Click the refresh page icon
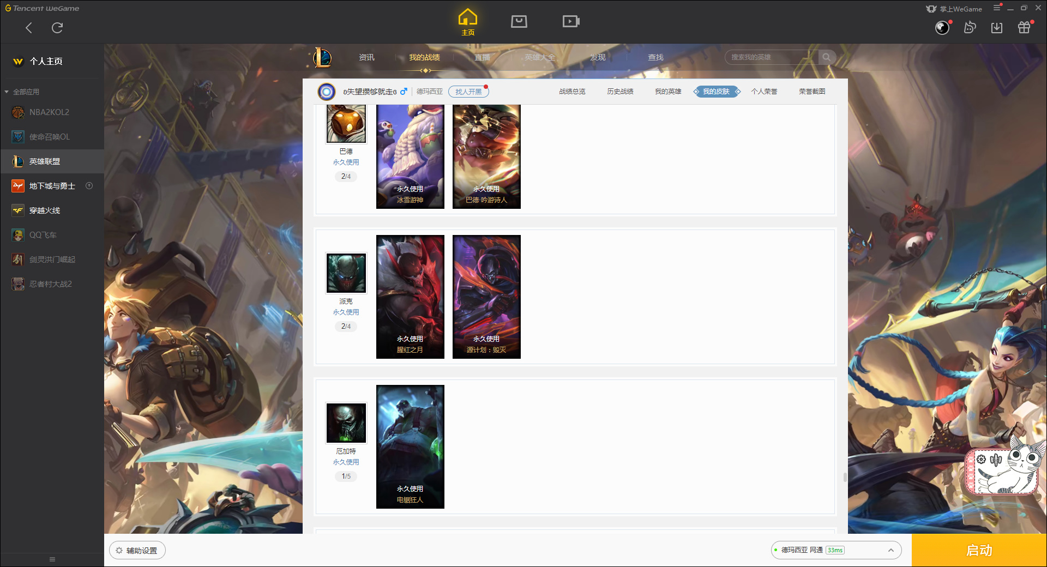This screenshot has height=567, width=1047. [57, 28]
